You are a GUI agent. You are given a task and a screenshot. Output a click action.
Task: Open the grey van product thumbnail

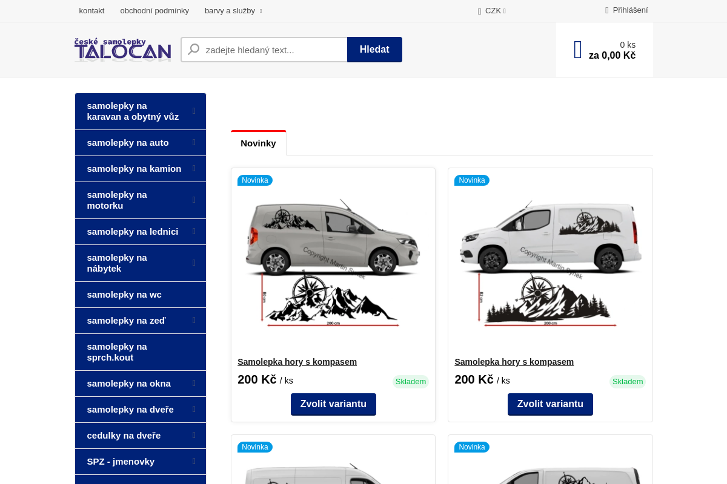point(333,263)
